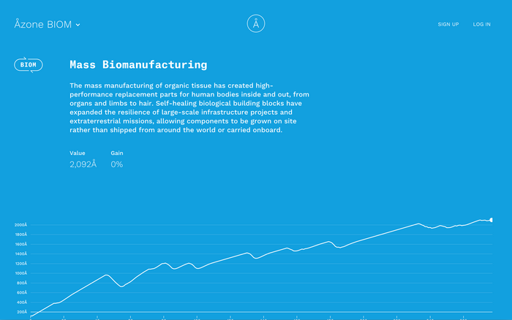Click the BIOM ticker badge icon
Screen dimensions: 512x320
tap(29, 65)
